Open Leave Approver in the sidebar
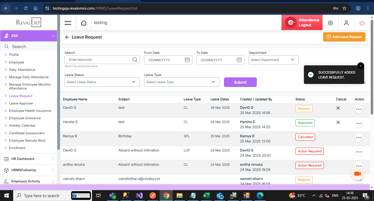 pyautogui.click(x=21, y=103)
